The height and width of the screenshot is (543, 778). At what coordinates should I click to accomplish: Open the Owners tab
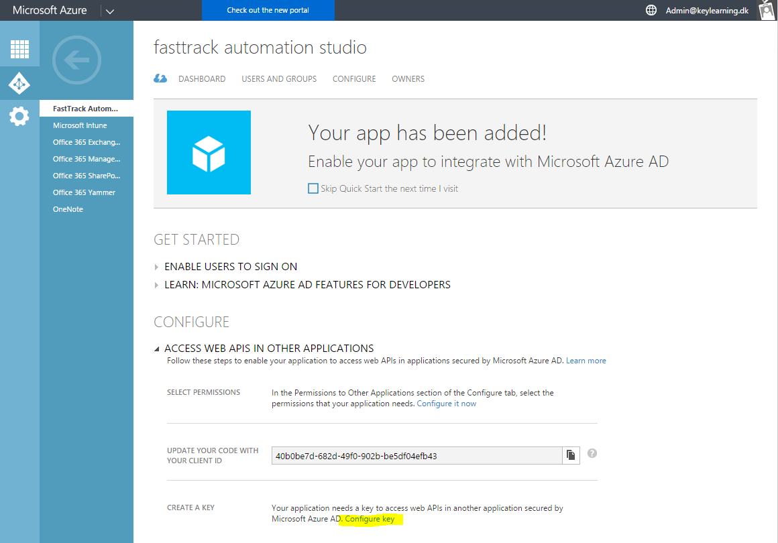pyautogui.click(x=408, y=79)
